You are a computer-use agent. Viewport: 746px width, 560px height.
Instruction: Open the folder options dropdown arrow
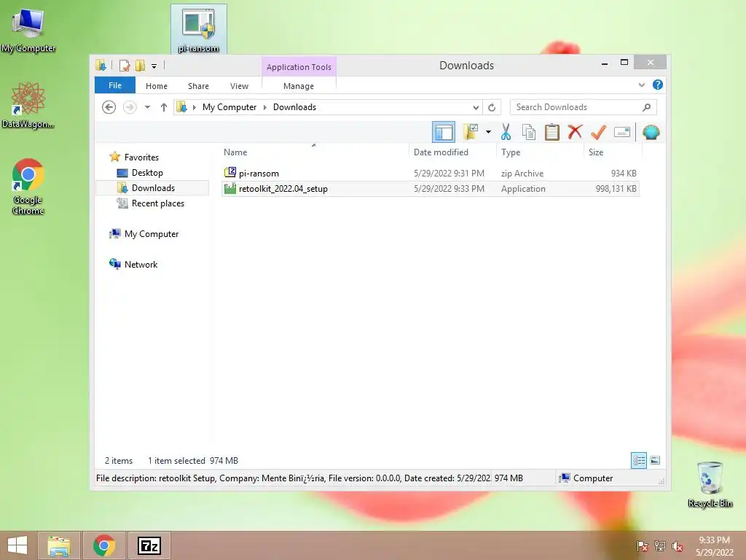(x=488, y=132)
